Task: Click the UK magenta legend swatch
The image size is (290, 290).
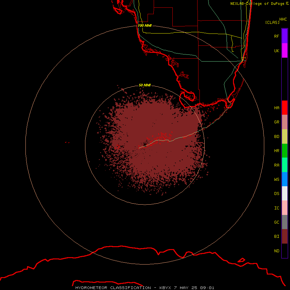Action: (285, 51)
